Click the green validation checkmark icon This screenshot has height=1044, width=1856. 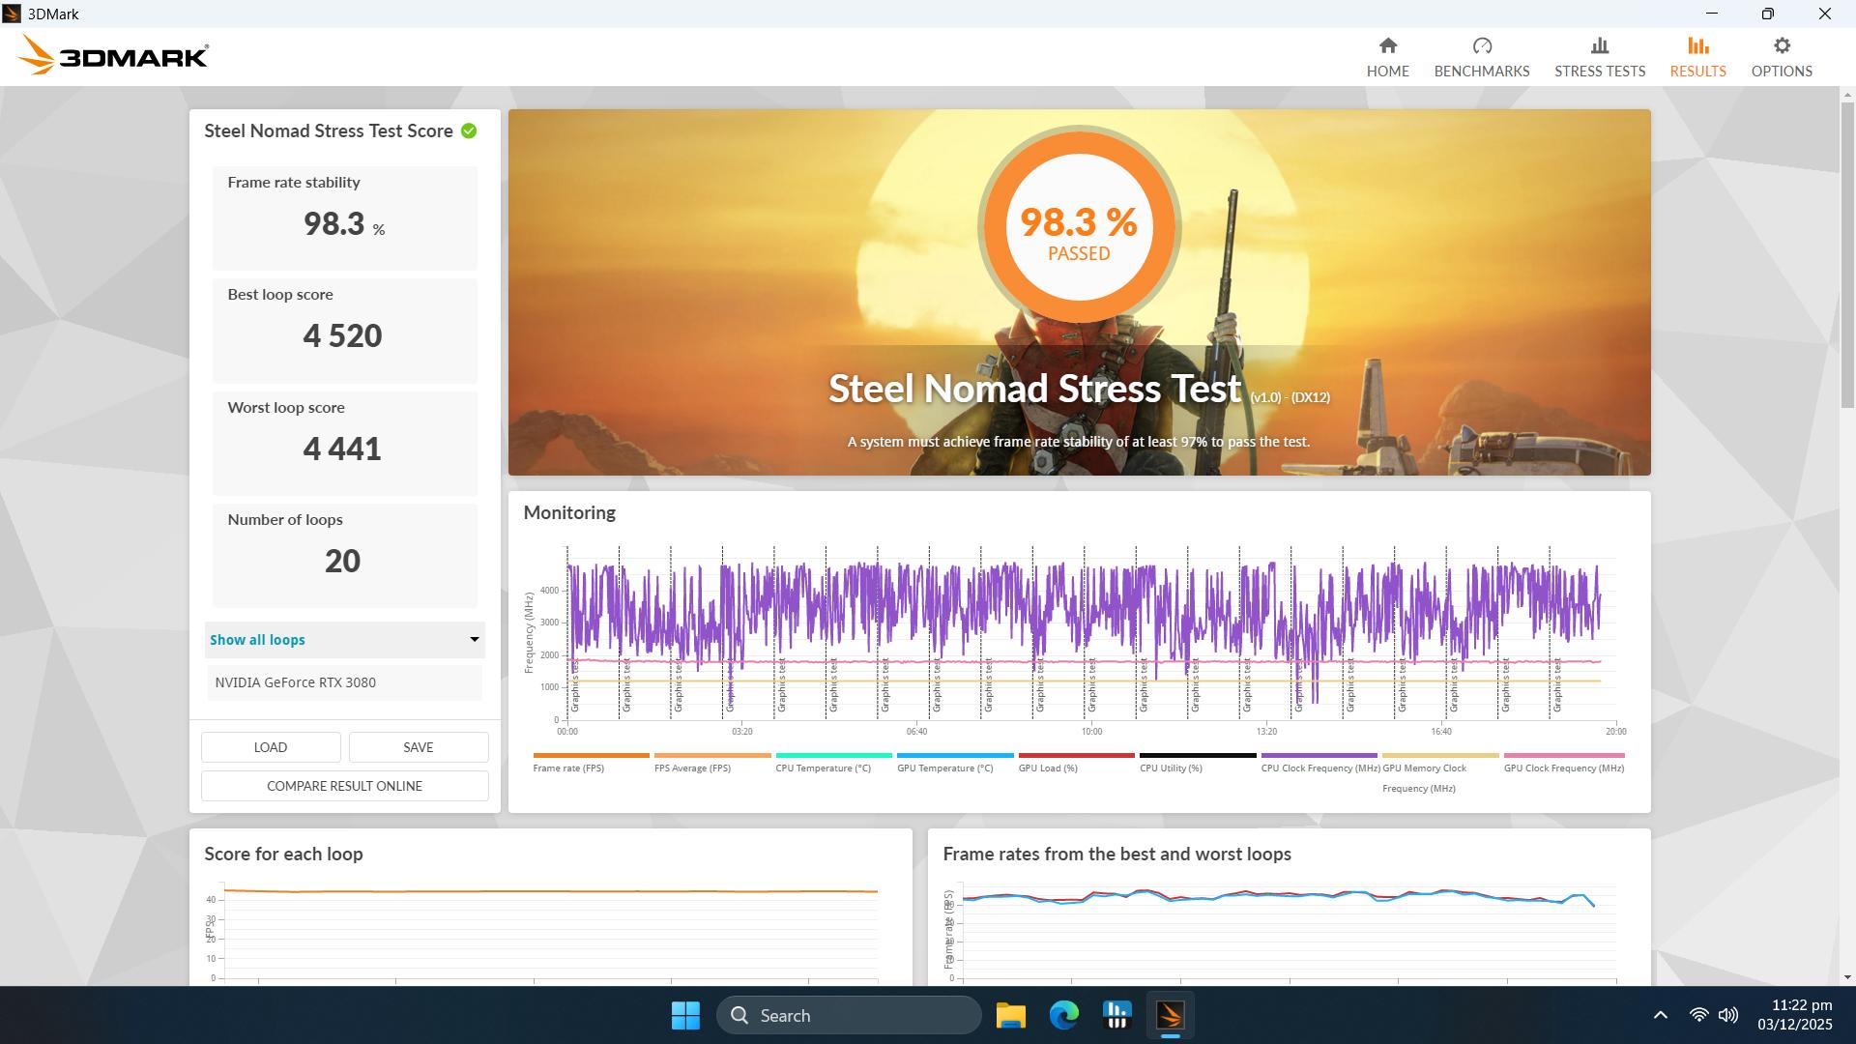tap(469, 130)
